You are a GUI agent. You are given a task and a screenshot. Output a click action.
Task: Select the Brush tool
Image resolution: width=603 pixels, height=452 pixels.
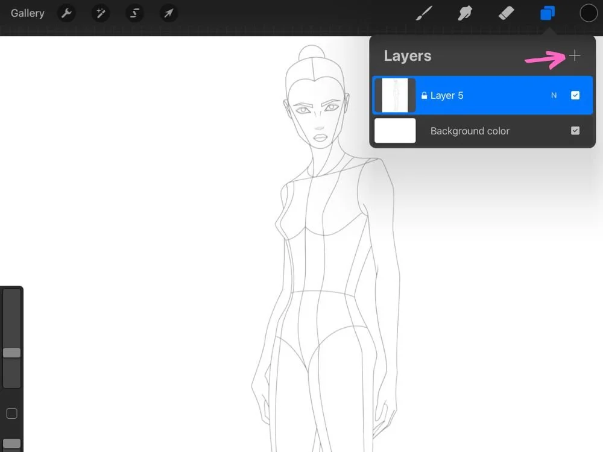tap(424, 13)
